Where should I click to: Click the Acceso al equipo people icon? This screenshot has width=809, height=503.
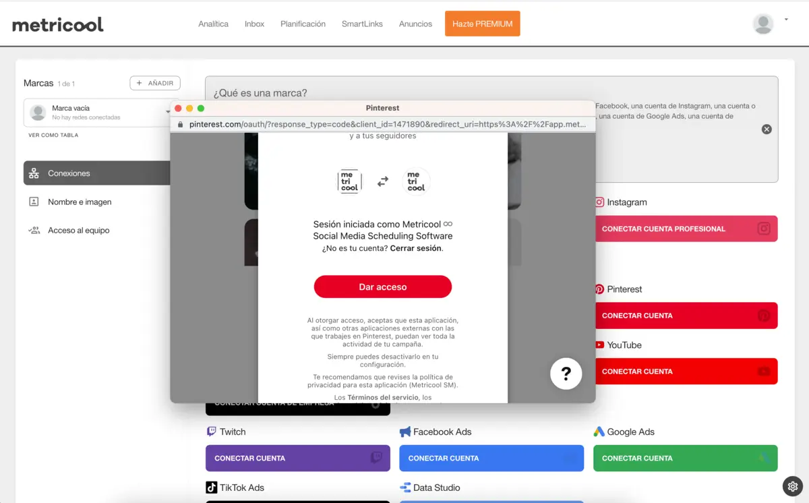pos(34,231)
